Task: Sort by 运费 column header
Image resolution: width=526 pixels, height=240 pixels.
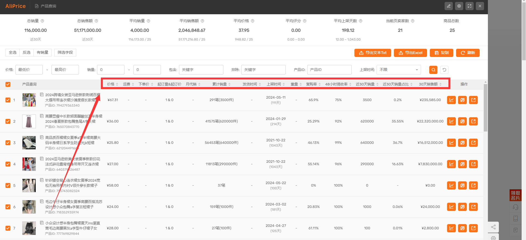Action: tap(129, 84)
